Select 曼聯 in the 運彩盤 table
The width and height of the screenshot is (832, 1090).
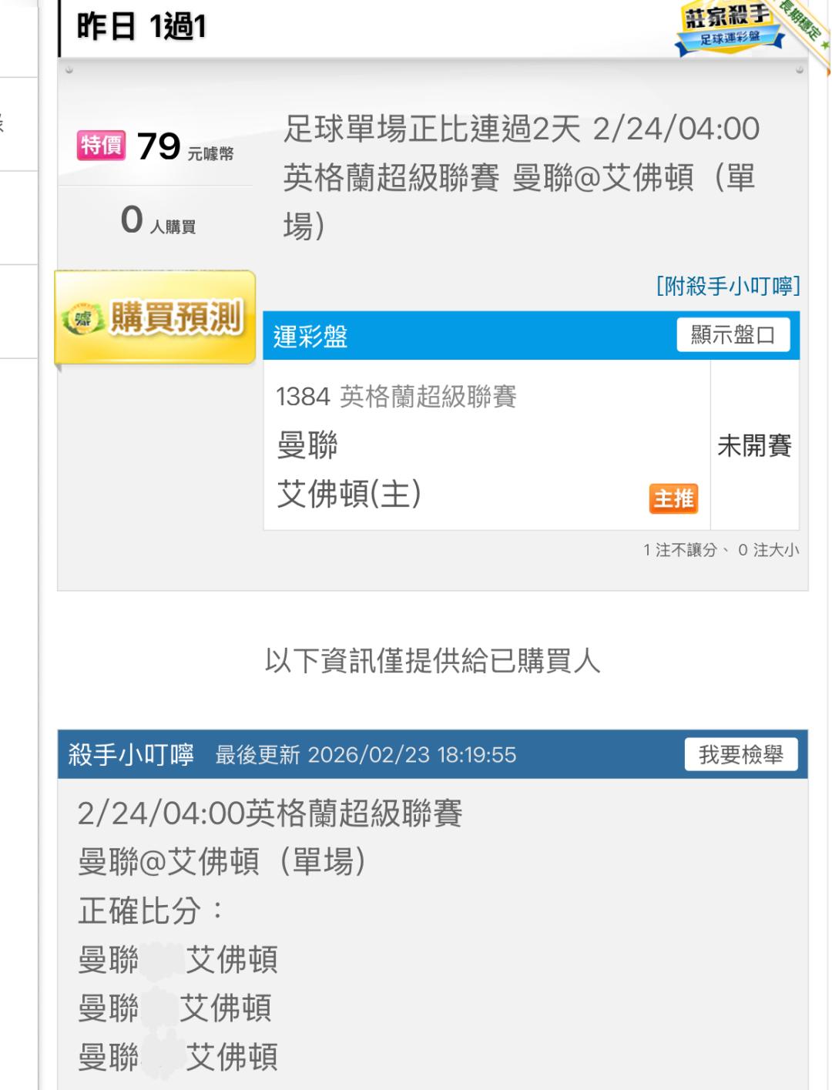tap(307, 445)
